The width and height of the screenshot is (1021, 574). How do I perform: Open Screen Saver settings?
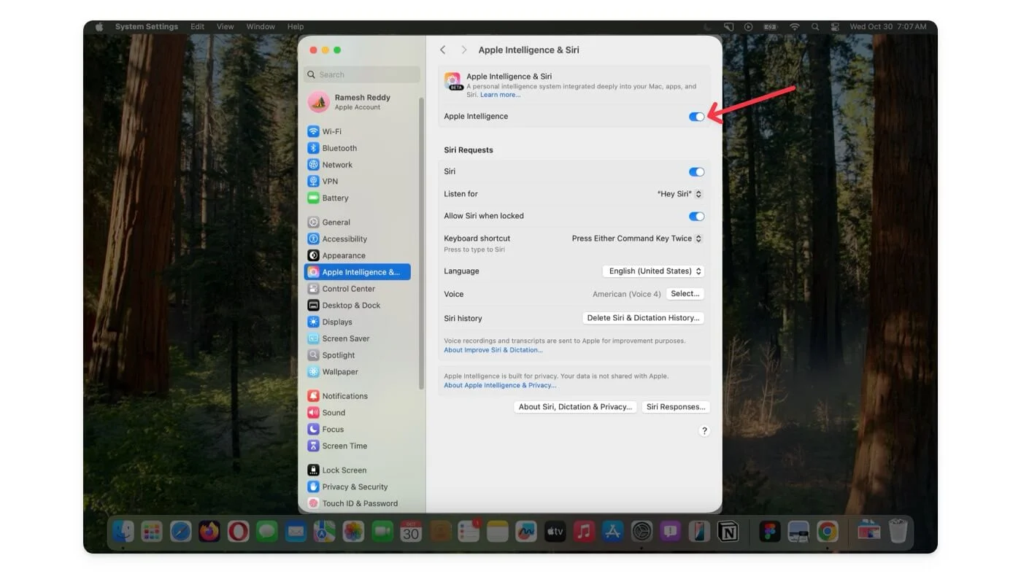click(358, 338)
